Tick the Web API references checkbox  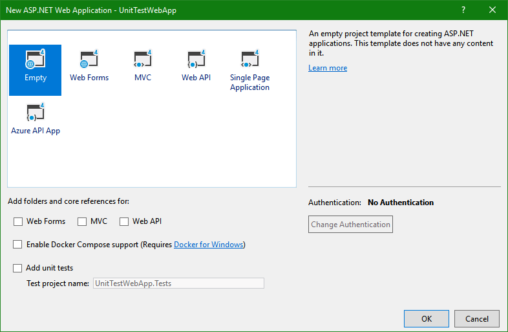124,221
